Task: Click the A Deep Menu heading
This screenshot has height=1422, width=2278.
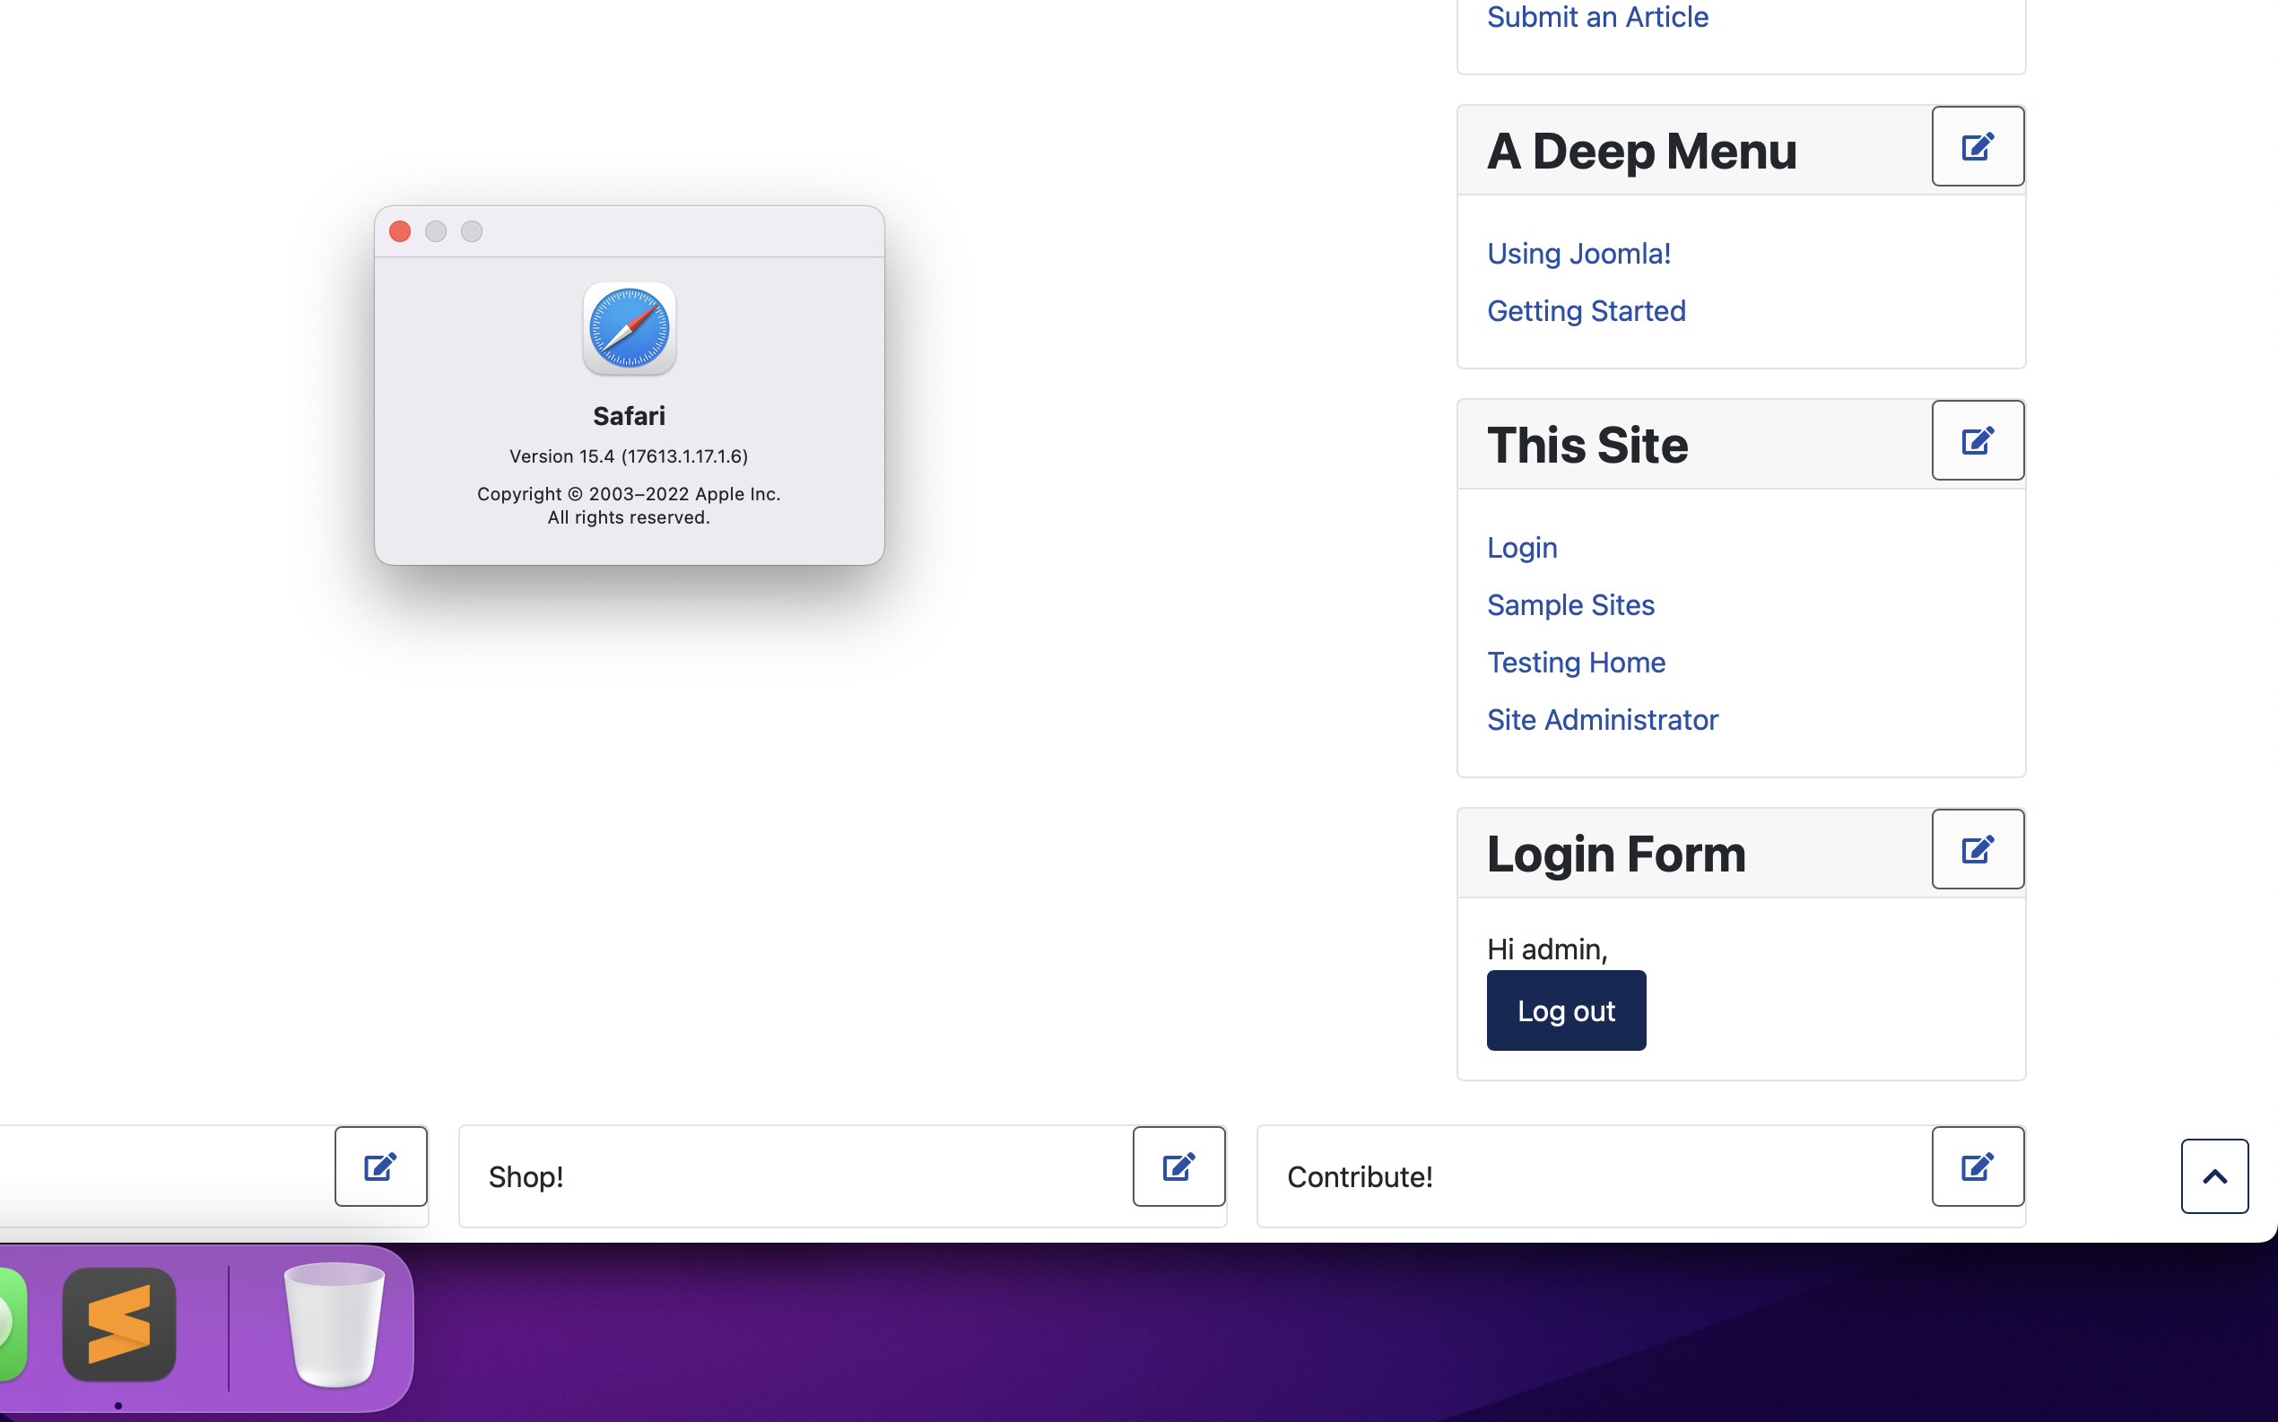Action: 1641,151
